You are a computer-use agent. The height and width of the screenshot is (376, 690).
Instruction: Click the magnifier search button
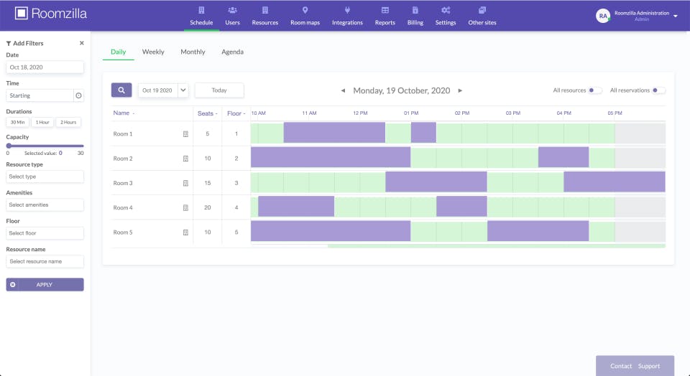(121, 90)
